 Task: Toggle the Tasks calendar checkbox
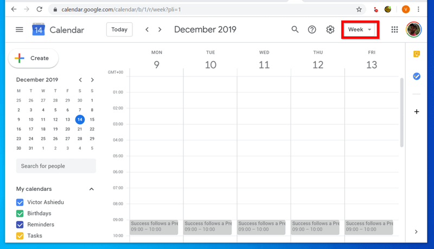[x=20, y=236]
